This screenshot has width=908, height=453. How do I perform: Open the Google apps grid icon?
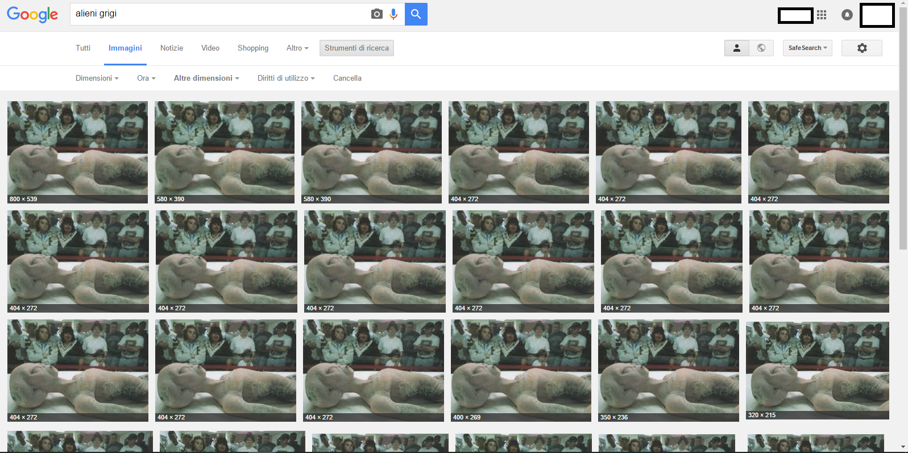pyautogui.click(x=822, y=15)
